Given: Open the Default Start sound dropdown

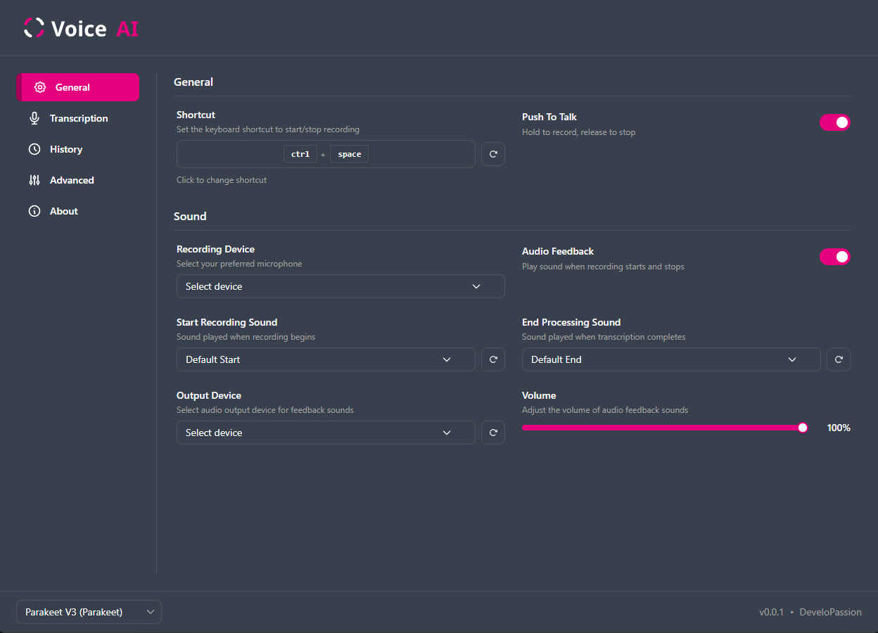Looking at the screenshot, I should tap(325, 359).
